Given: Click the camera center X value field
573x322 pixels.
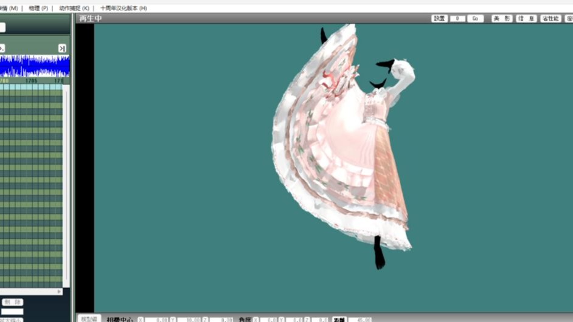Looking at the screenshot, I should [156, 320].
